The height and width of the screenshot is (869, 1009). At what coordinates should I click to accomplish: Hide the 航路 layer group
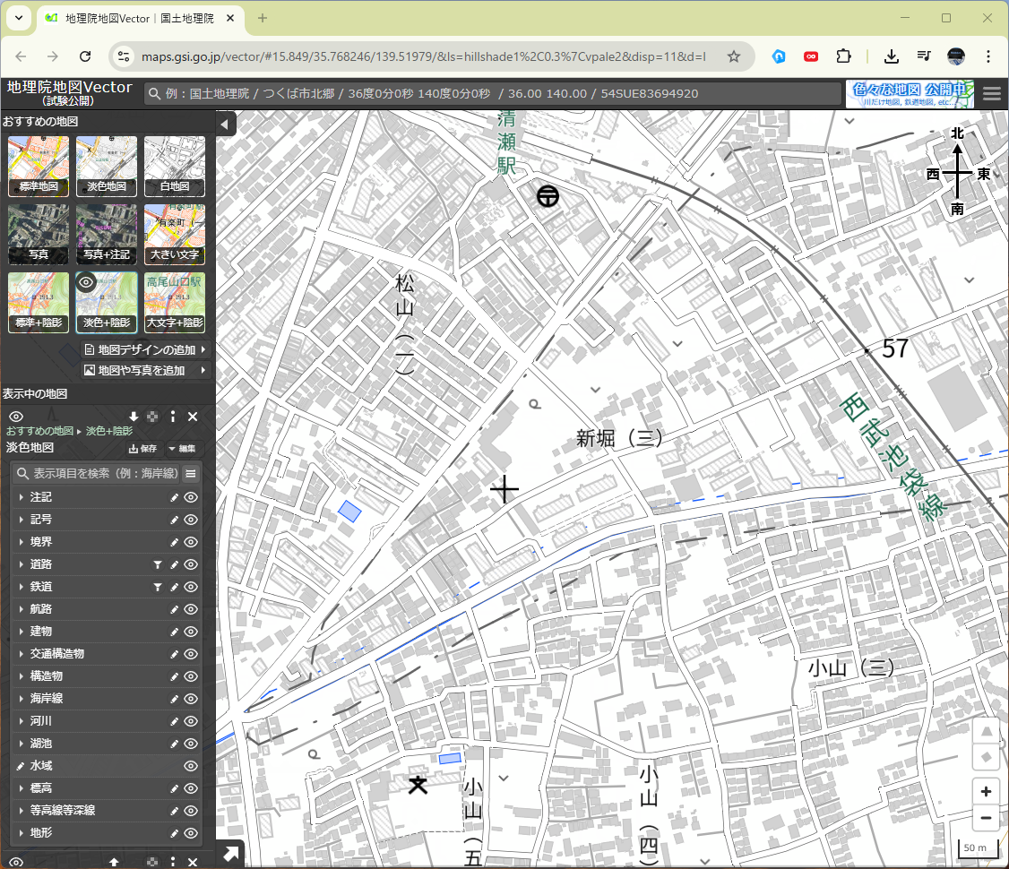191,610
